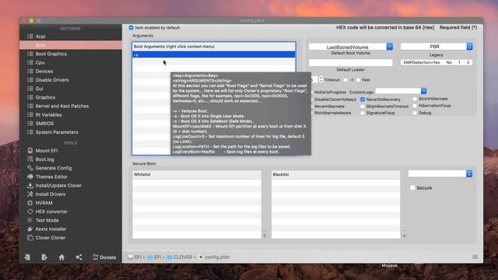Open the HEX converter tool
Screen dimensions: 498x280
pyautogui.click(x=47, y=212)
